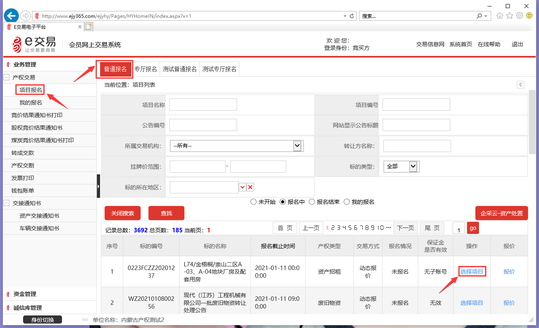The width and height of the screenshot is (539, 328).
Task: Collapse the search panel with the chevron icon
Action: (521, 85)
